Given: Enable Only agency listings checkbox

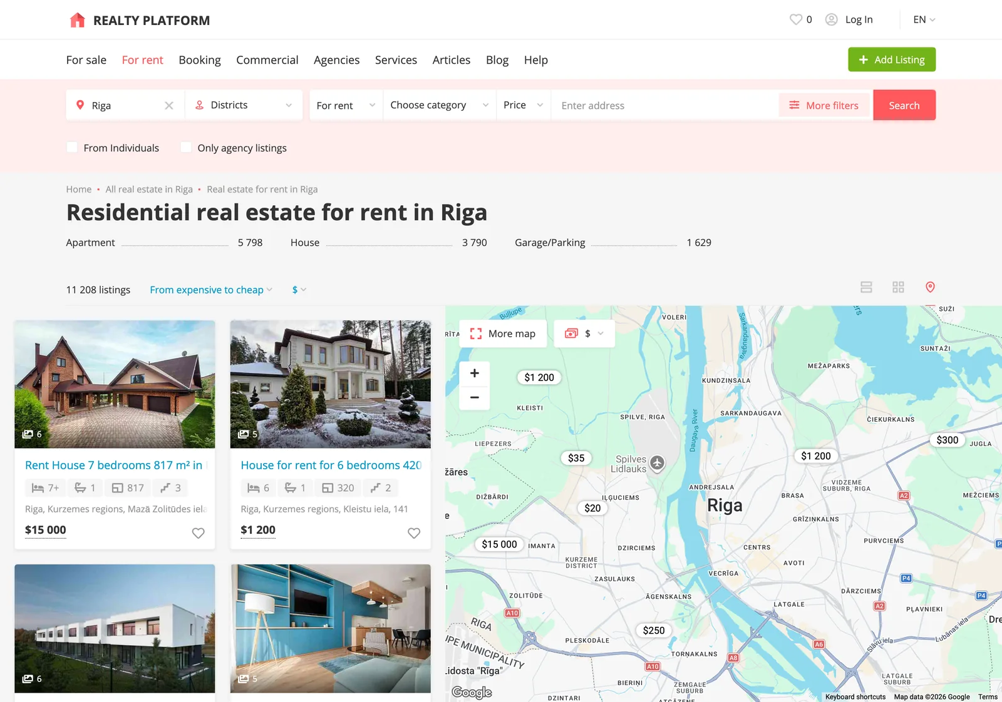Looking at the screenshot, I should (186, 147).
